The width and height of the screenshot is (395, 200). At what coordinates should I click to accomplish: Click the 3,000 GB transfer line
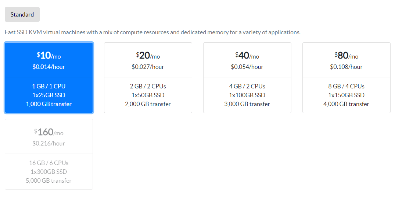(247, 104)
